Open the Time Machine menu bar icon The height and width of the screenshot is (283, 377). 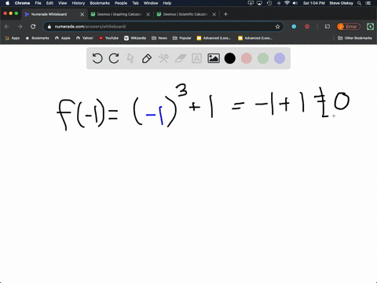point(269,3)
